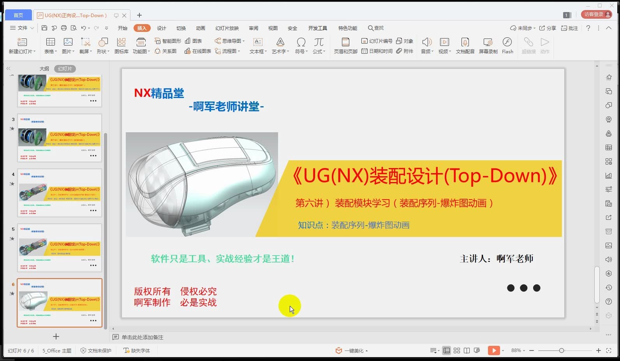Adjust the zoom slider handle
620x361 pixels.
(x=562, y=350)
